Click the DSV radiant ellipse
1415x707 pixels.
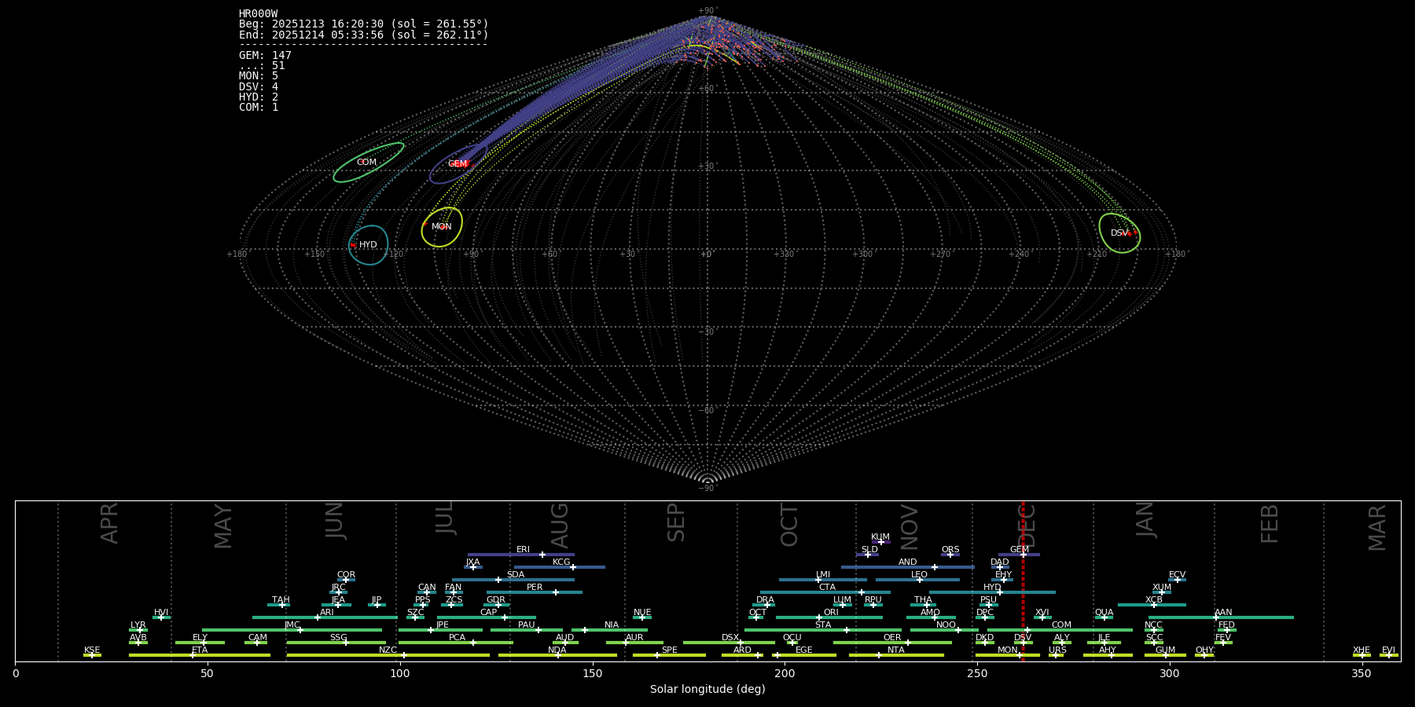[x=1119, y=233]
